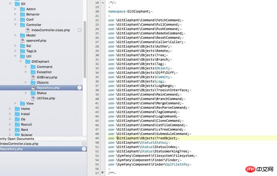Select the Home folder label
Viewport: 277px width, 176px height.
tap(25, 109)
